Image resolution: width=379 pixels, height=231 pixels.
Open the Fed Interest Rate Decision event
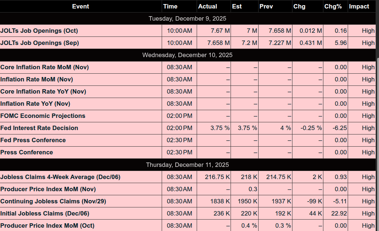(39, 128)
